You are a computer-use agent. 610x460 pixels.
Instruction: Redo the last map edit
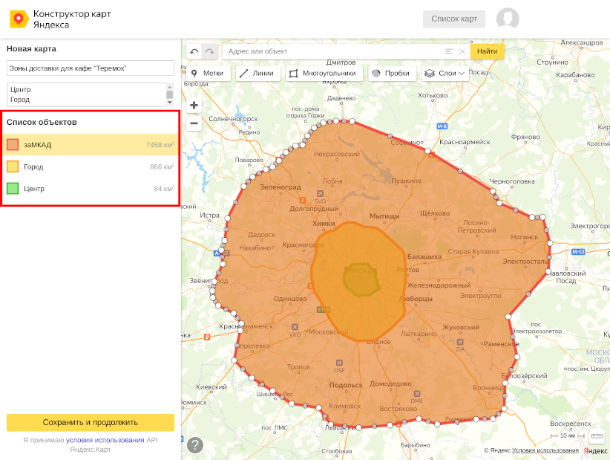(210, 51)
